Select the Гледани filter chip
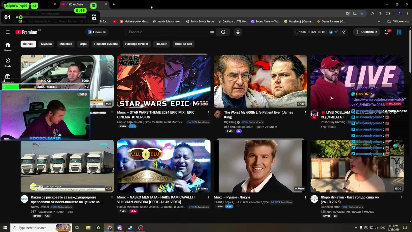Image resolution: width=412 pixels, height=232 pixels. pyautogui.click(x=161, y=44)
